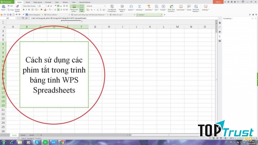Click the Freeze panes icon
Image resolution: width=258 pixels, height=145 pixels.
tap(189, 6)
